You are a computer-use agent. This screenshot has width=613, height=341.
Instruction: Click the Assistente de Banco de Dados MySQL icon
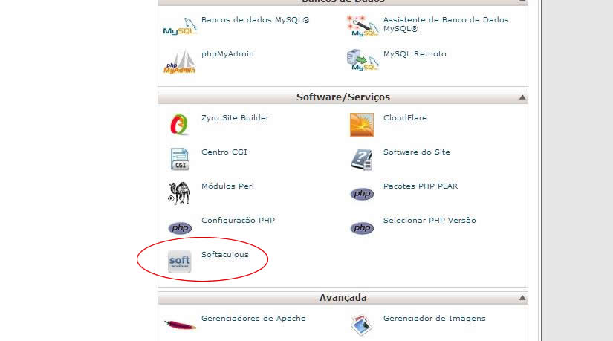click(x=362, y=26)
